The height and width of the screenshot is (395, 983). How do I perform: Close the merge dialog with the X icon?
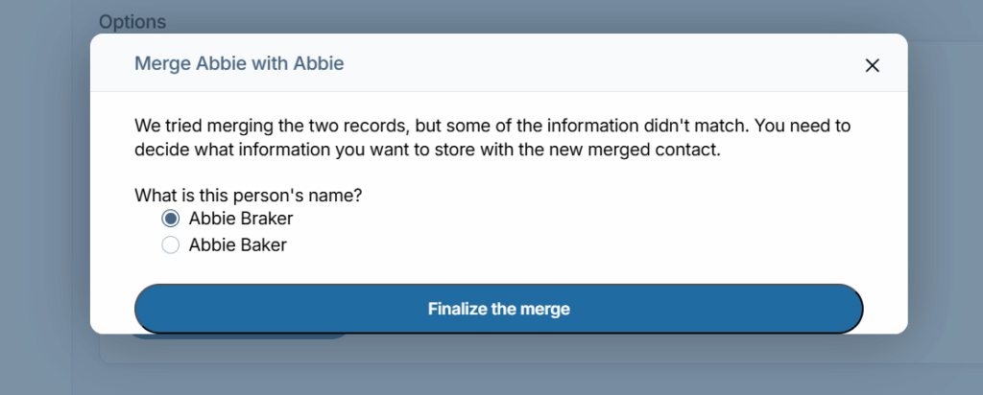point(872,65)
